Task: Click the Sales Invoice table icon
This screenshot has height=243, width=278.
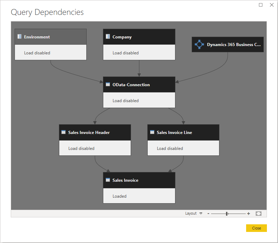Action: click(x=108, y=180)
